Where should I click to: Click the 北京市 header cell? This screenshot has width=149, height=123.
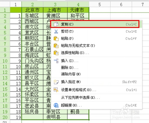(32, 10)
